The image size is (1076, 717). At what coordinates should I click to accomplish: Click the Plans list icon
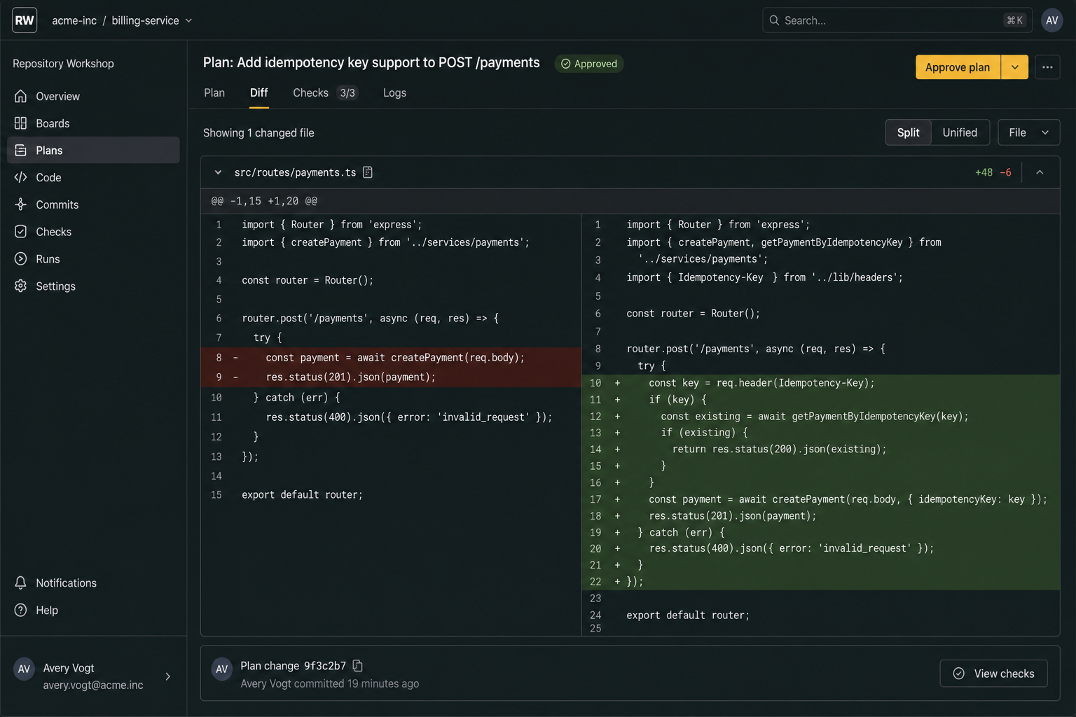21,150
